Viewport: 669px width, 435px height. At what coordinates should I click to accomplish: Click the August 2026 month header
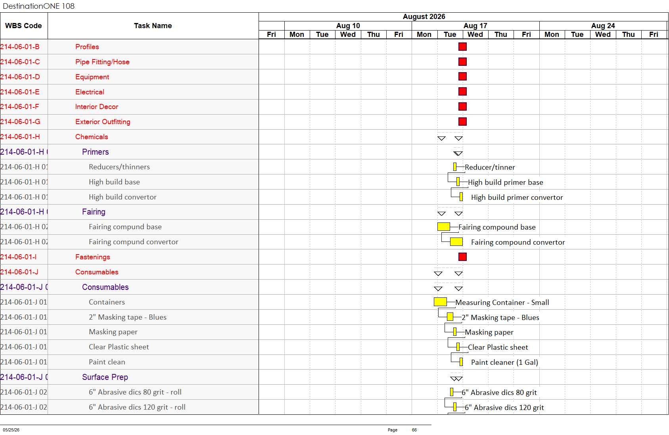point(424,17)
